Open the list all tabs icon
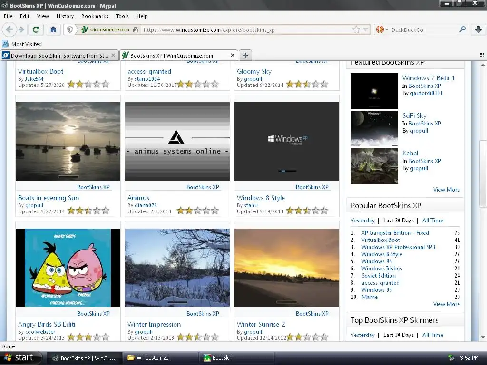 click(482, 55)
